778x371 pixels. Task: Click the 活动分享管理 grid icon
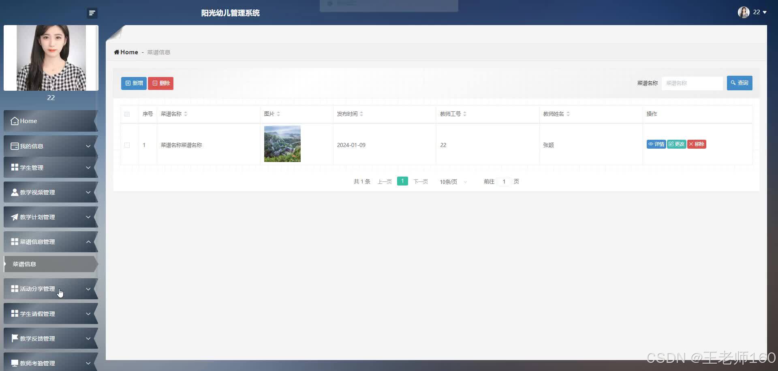(x=15, y=289)
